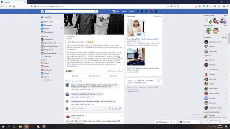This screenshot has width=230, height=129.
Task: Open Fundraisers in Explore section
Action: [x=47, y=70]
